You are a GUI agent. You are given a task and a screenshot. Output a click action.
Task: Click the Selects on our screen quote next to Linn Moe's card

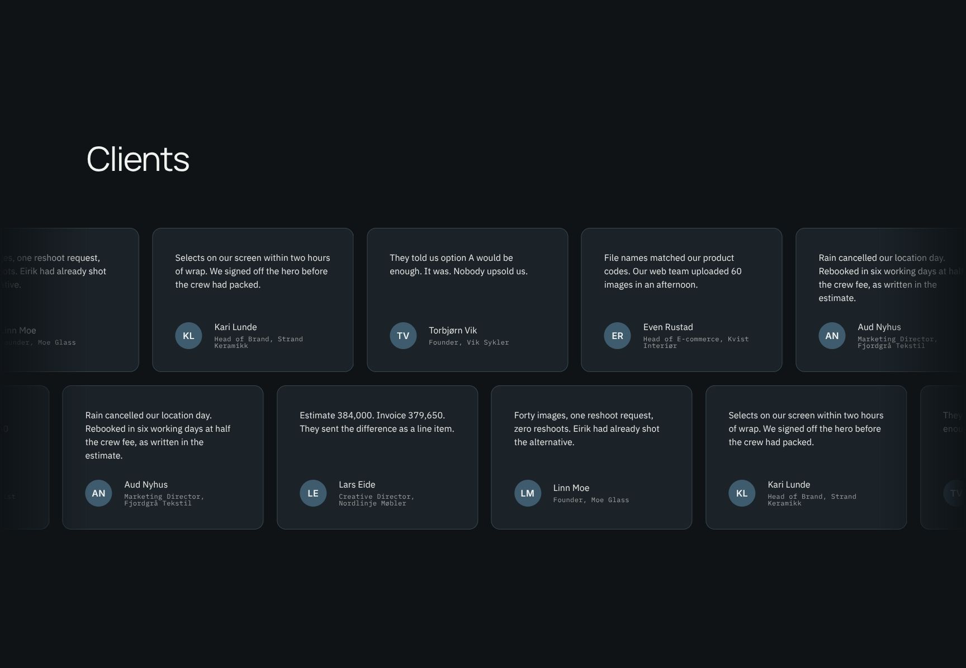click(x=806, y=428)
